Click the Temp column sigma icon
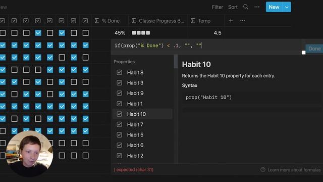The height and width of the screenshot is (182, 323). coord(193,21)
